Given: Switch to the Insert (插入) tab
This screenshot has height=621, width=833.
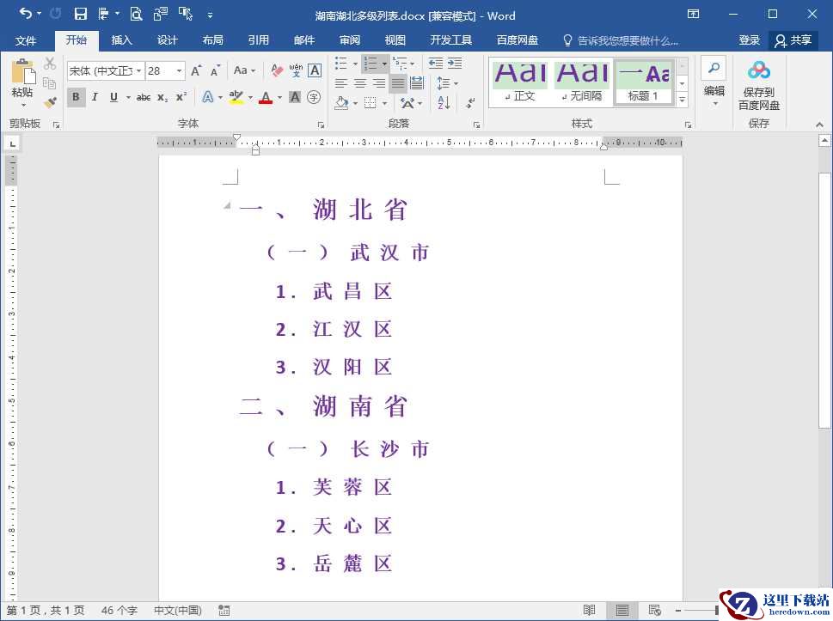Looking at the screenshot, I should pyautogui.click(x=122, y=40).
